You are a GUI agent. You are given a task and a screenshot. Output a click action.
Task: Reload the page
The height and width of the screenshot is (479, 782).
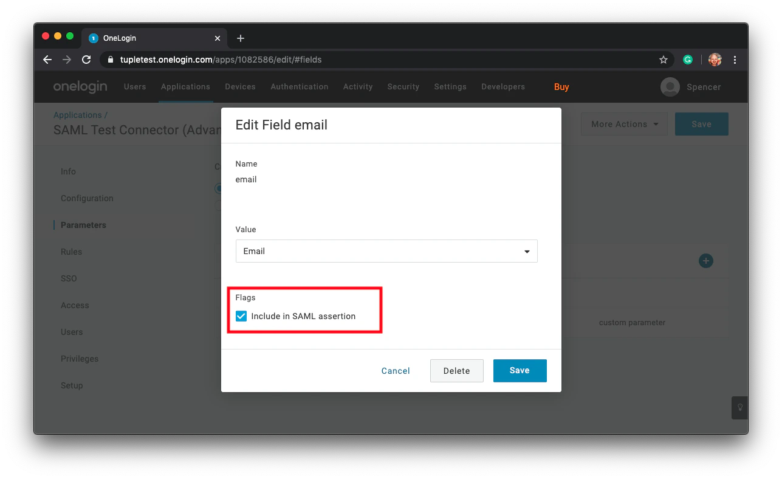coord(86,60)
